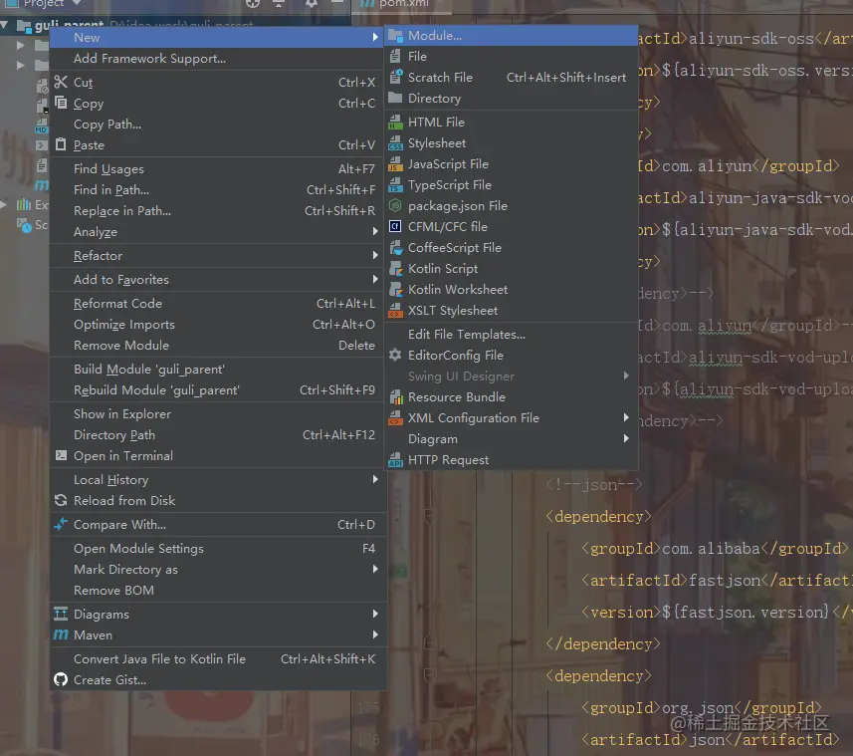Image resolution: width=853 pixels, height=756 pixels.
Task: Click the XML Configuration File icon
Action: (x=395, y=418)
